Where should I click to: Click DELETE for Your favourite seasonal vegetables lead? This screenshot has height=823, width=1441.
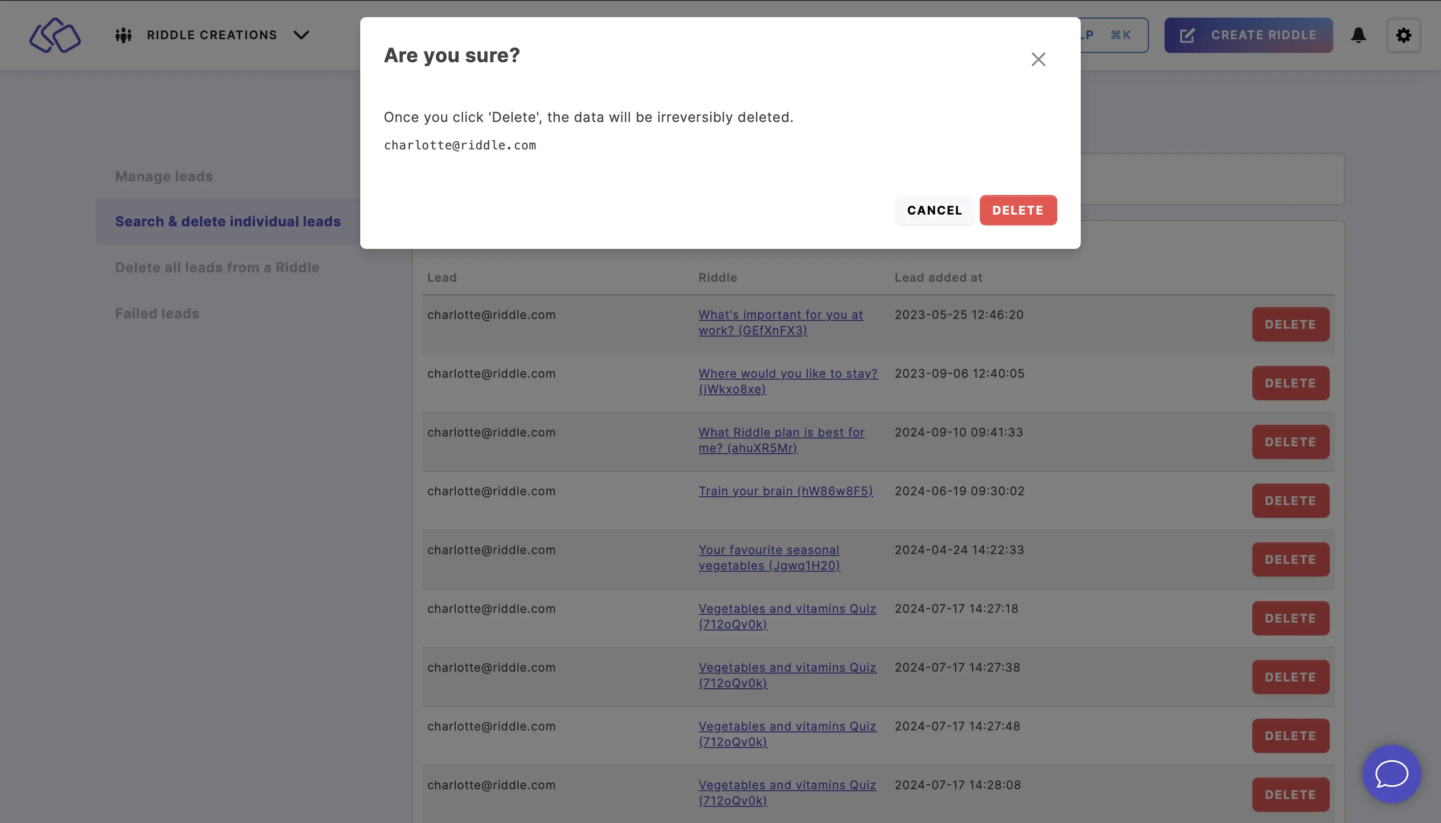tap(1291, 559)
